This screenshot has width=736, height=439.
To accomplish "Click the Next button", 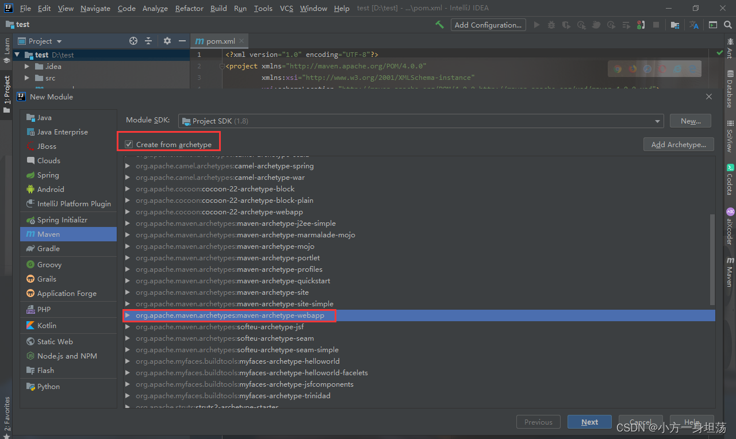I will (x=589, y=422).
